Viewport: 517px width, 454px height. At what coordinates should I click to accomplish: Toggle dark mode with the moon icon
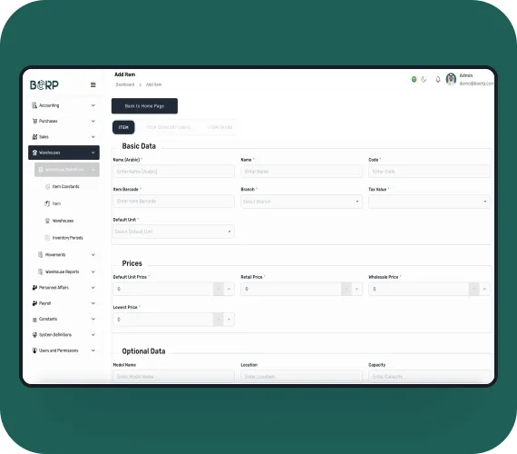424,79
